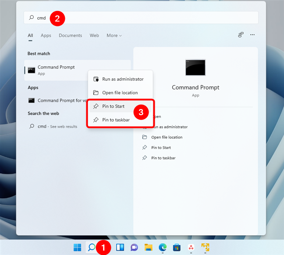Viewport: 284px width, 255px height.
Task: Click the Command Prompt best match icon
Action: [x=31, y=70]
